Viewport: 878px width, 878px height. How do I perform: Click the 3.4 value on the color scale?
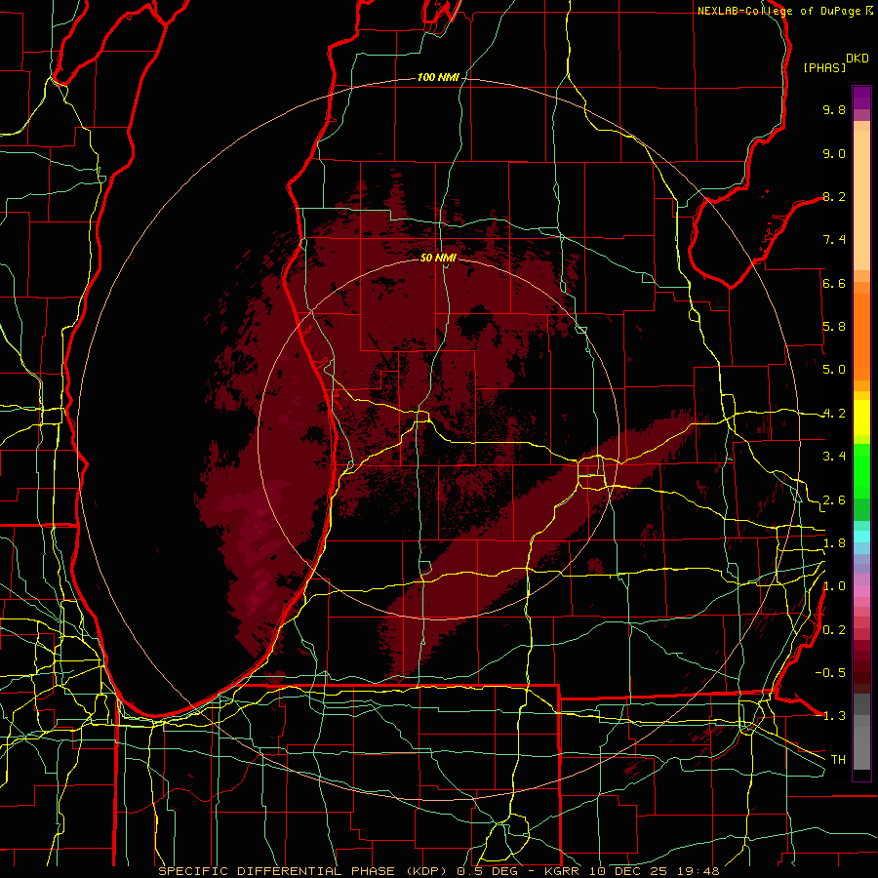(834, 457)
